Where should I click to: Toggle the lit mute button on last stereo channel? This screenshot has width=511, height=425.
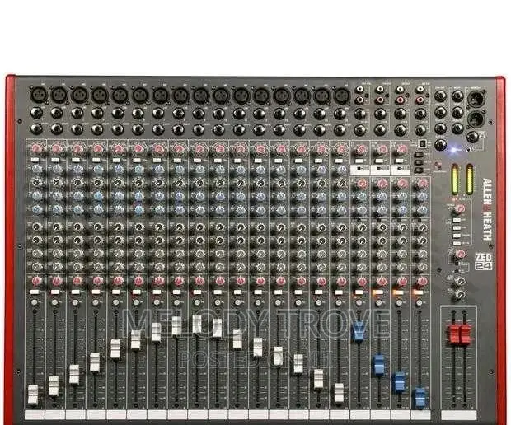click(418, 292)
